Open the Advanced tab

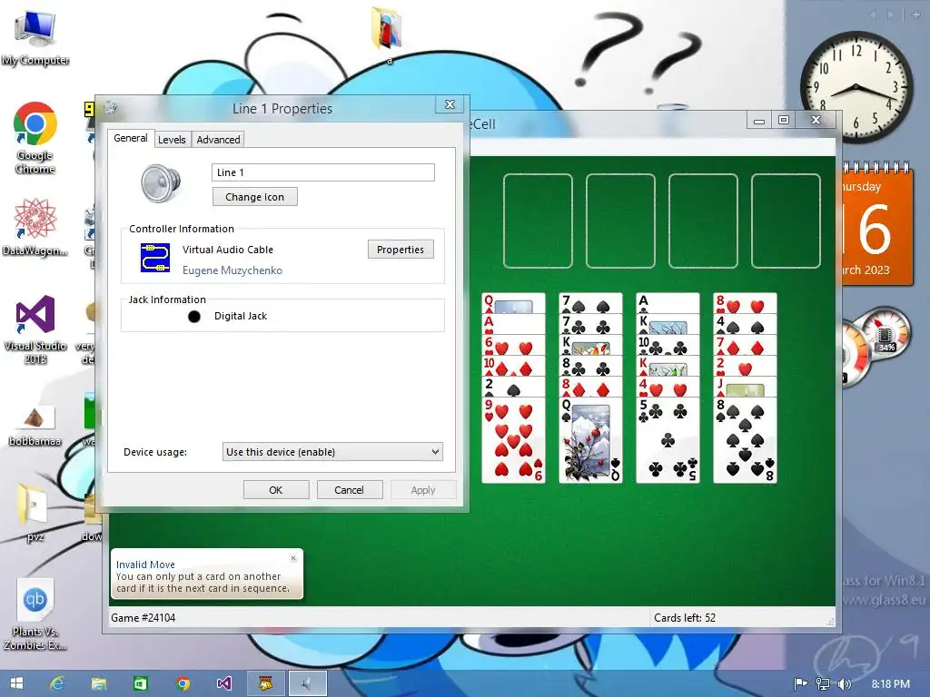click(218, 140)
